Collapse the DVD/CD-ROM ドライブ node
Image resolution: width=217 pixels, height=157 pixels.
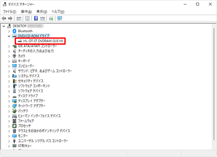[9, 36]
